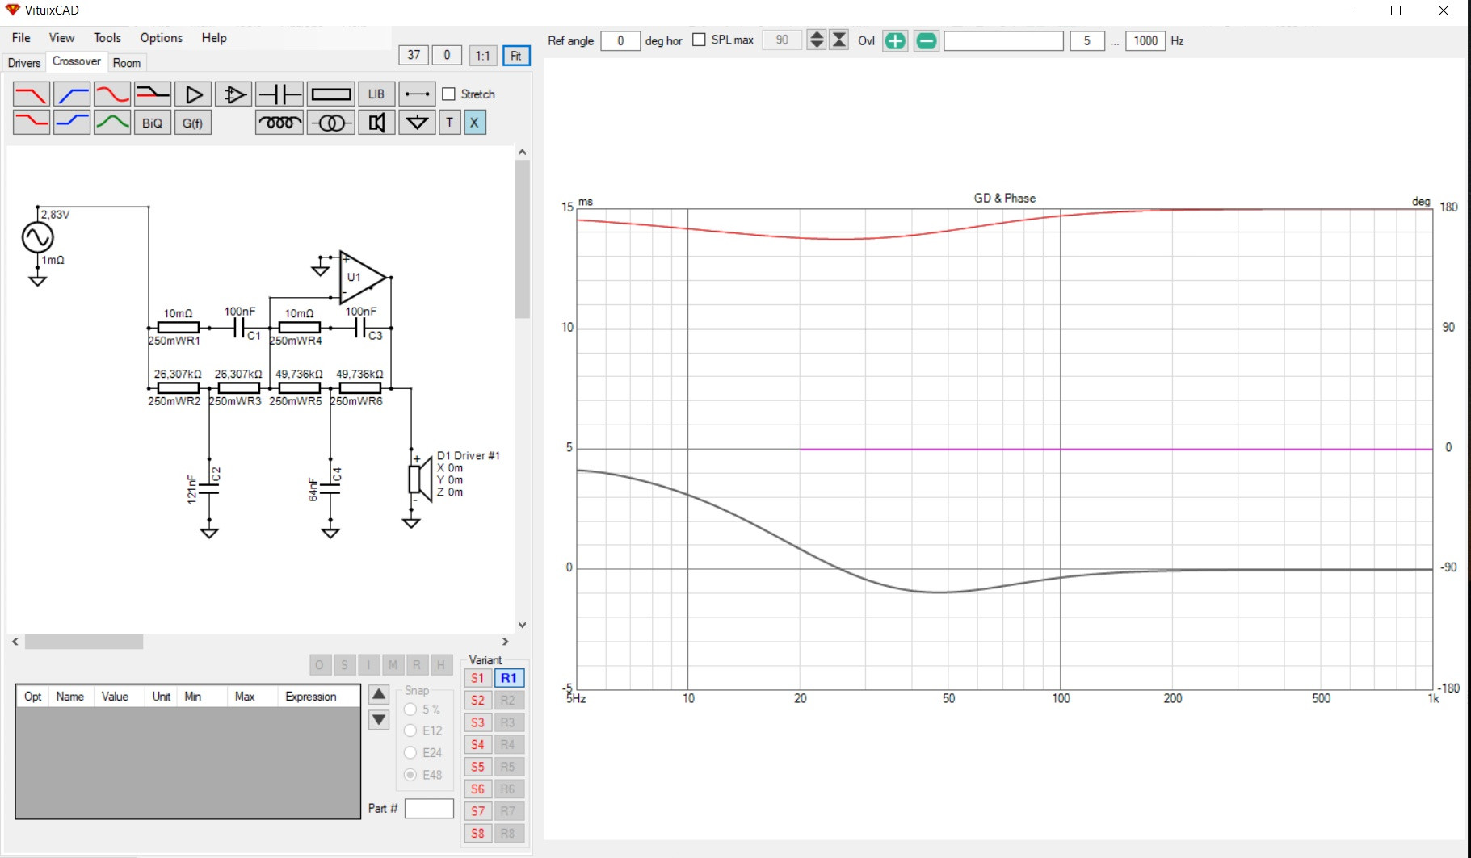This screenshot has width=1471, height=858.
Task: Select the ground symbol tool
Action: [417, 123]
